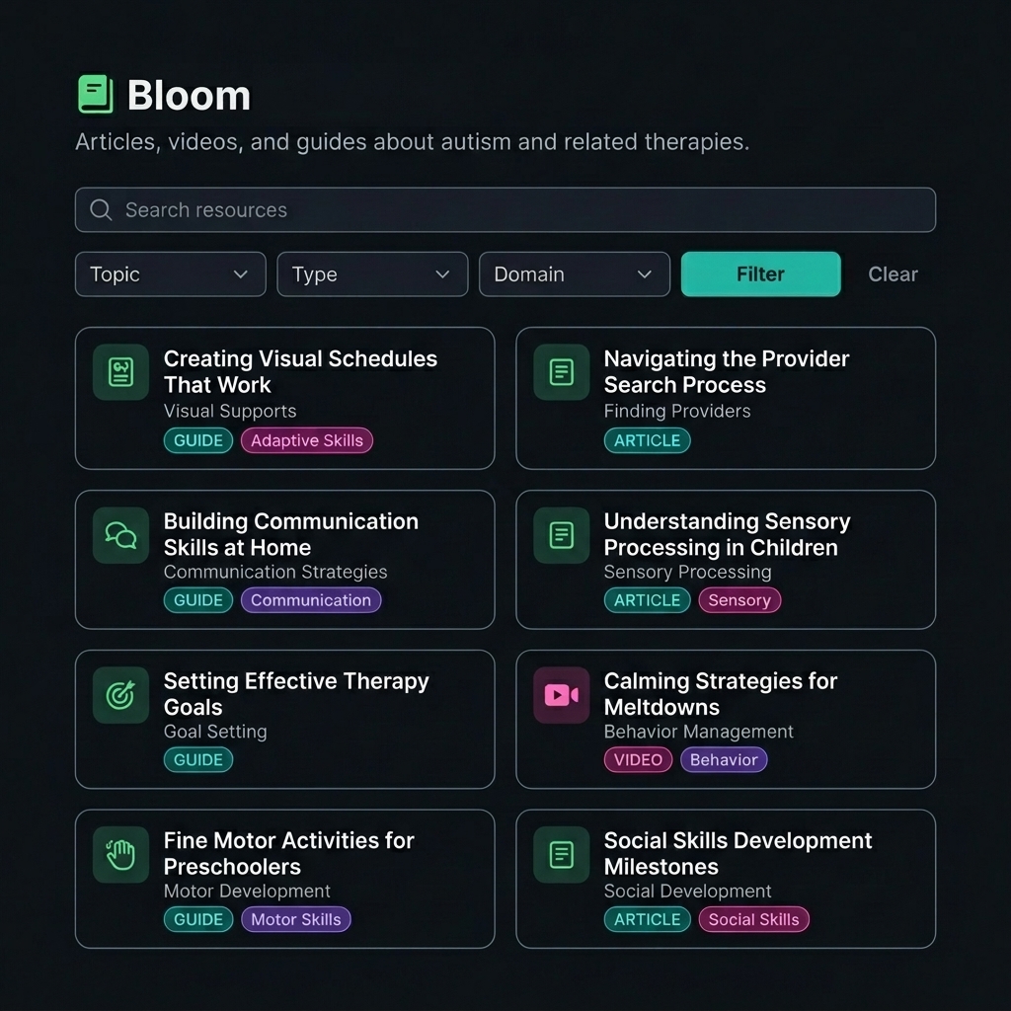The height and width of the screenshot is (1011, 1011).
Task: Select the Adaptive Skills tag
Action: [306, 440]
